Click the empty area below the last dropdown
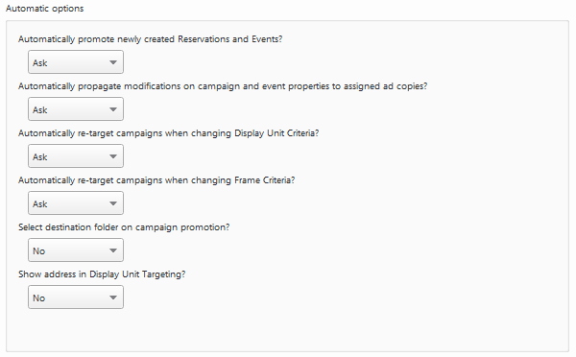The height and width of the screenshot is (357, 576). coord(287,330)
